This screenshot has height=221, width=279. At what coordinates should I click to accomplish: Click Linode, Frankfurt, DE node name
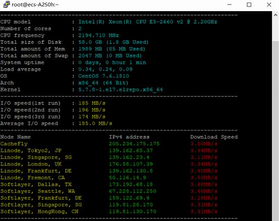coord(36,171)
